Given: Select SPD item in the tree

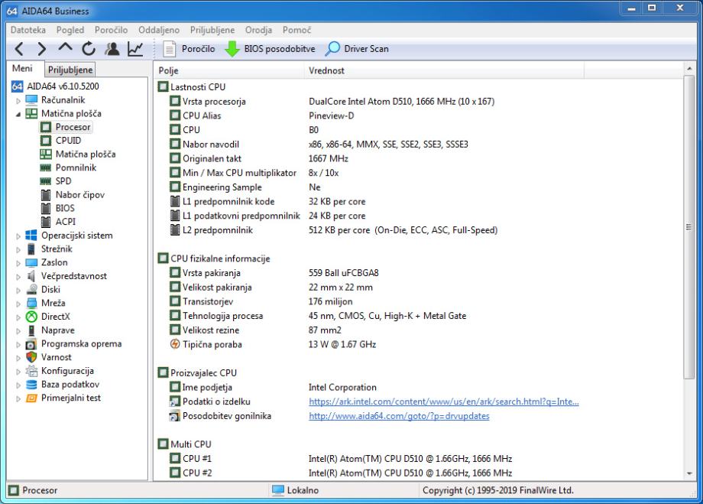Looking at the screenshot, I should tap(63, 181).
